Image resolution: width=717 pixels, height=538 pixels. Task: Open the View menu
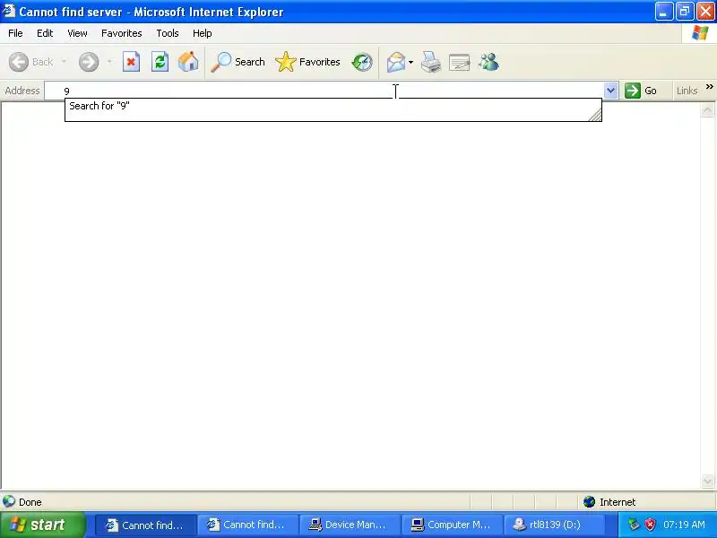tap(77, 33)
